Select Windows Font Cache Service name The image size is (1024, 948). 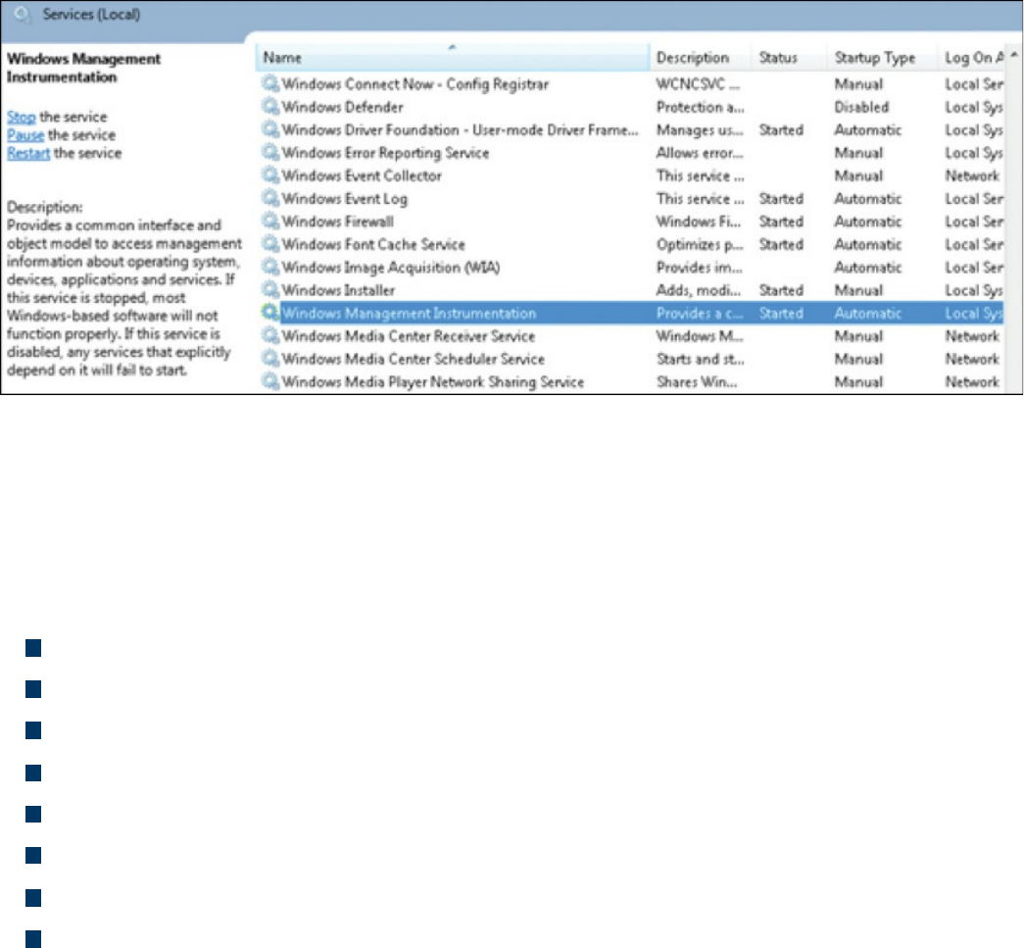click(x=373, y=244)
